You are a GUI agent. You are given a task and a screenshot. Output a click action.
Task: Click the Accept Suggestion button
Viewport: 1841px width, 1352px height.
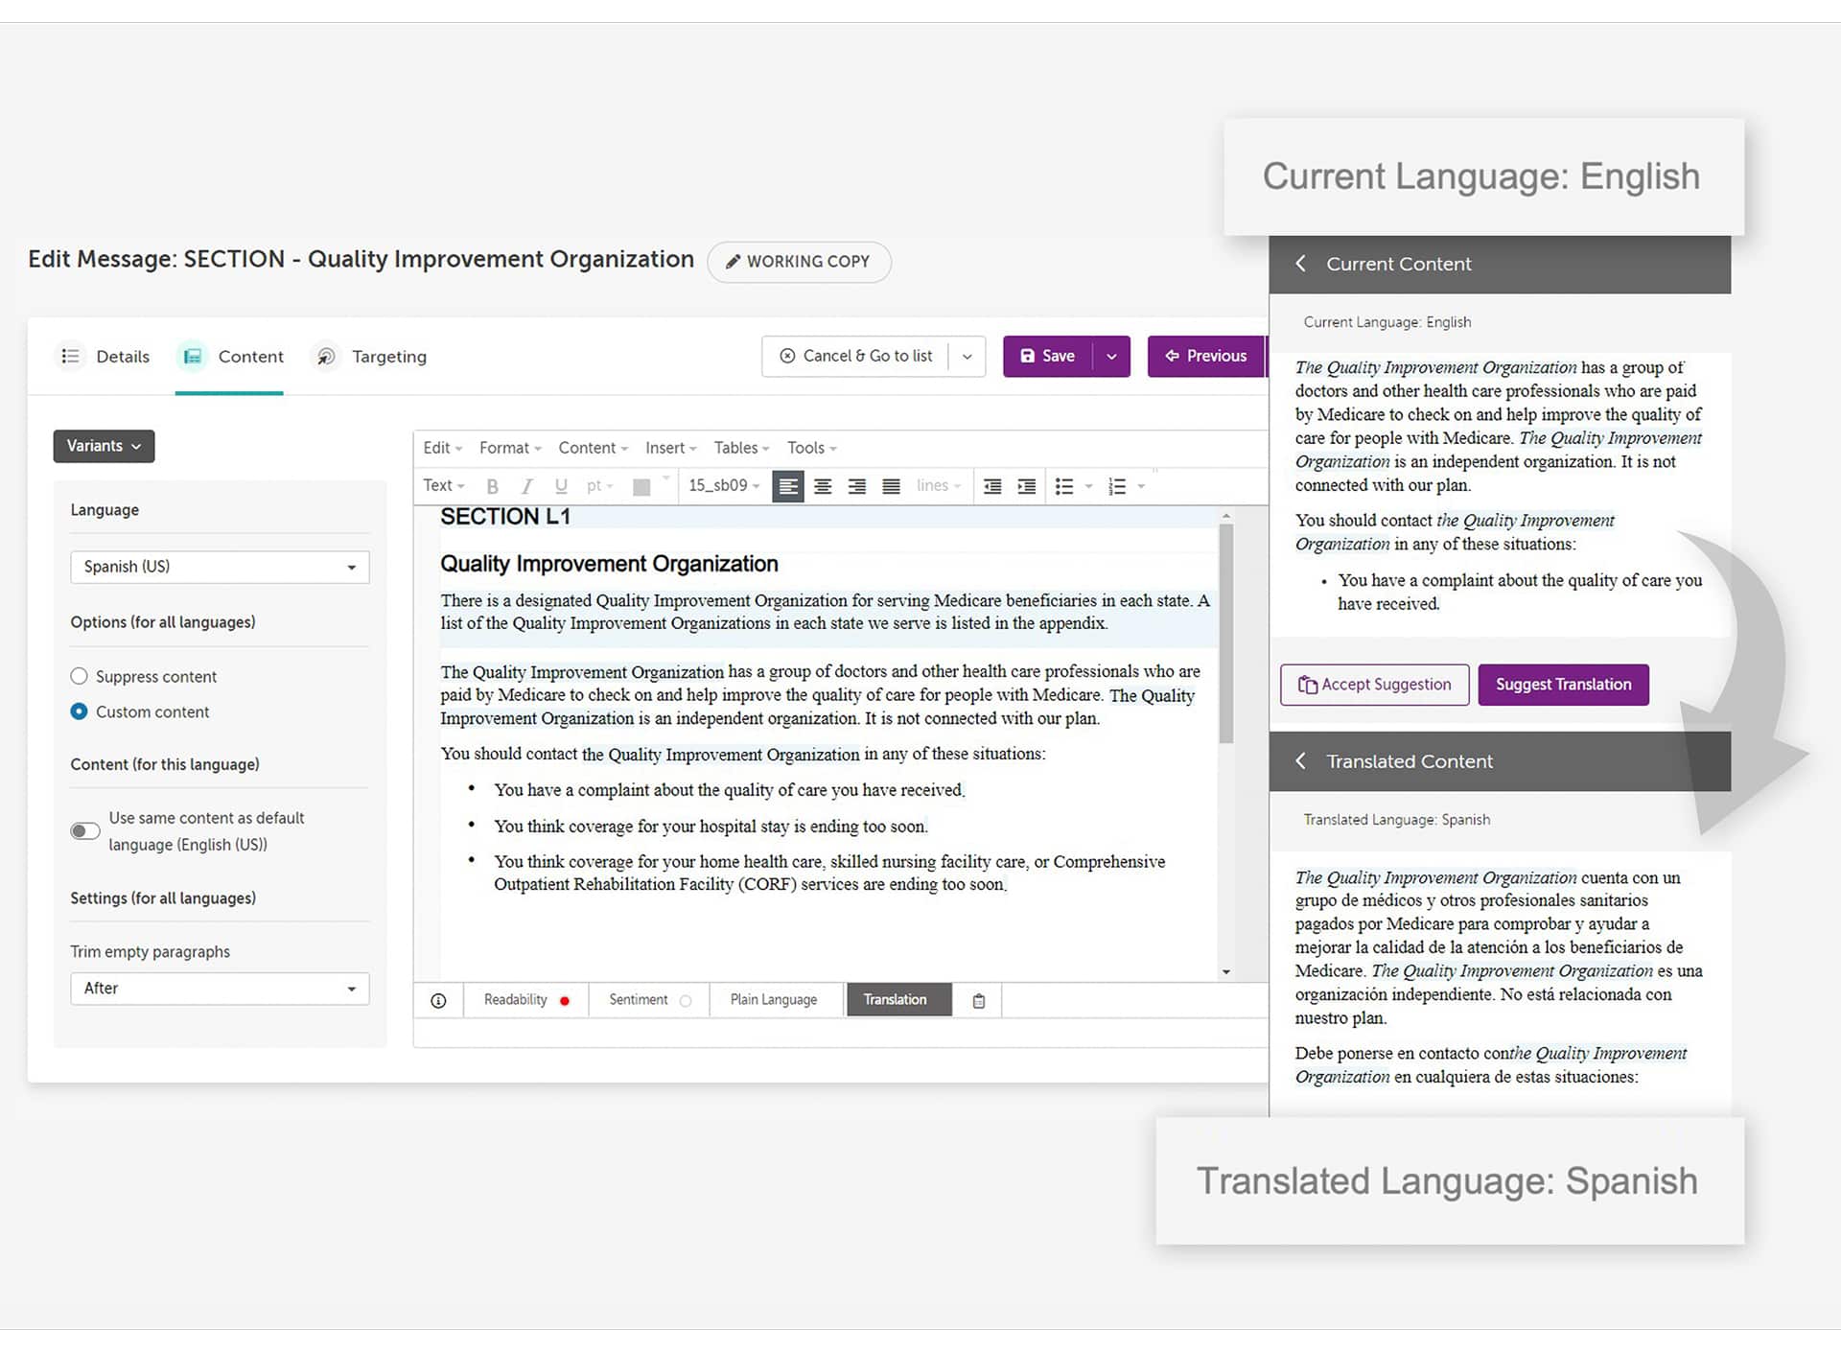1374,685
